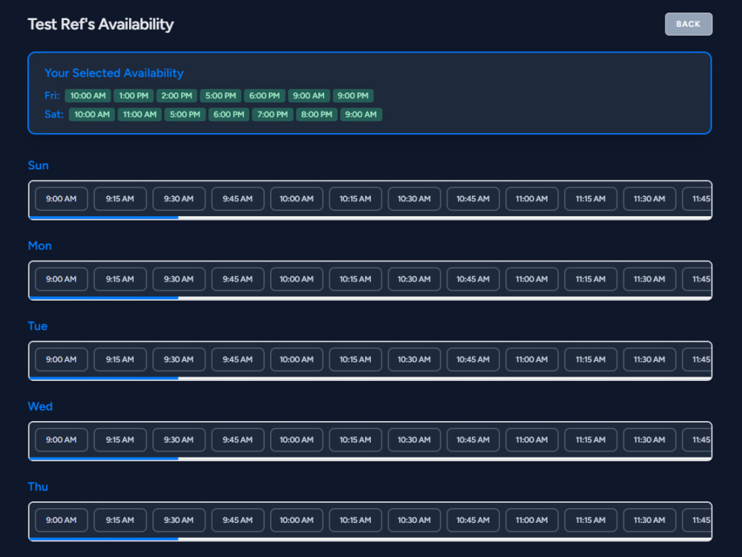Click the 'Mon' day label
This screenshot has width=742, height=557.
click(x=40, y=246)
